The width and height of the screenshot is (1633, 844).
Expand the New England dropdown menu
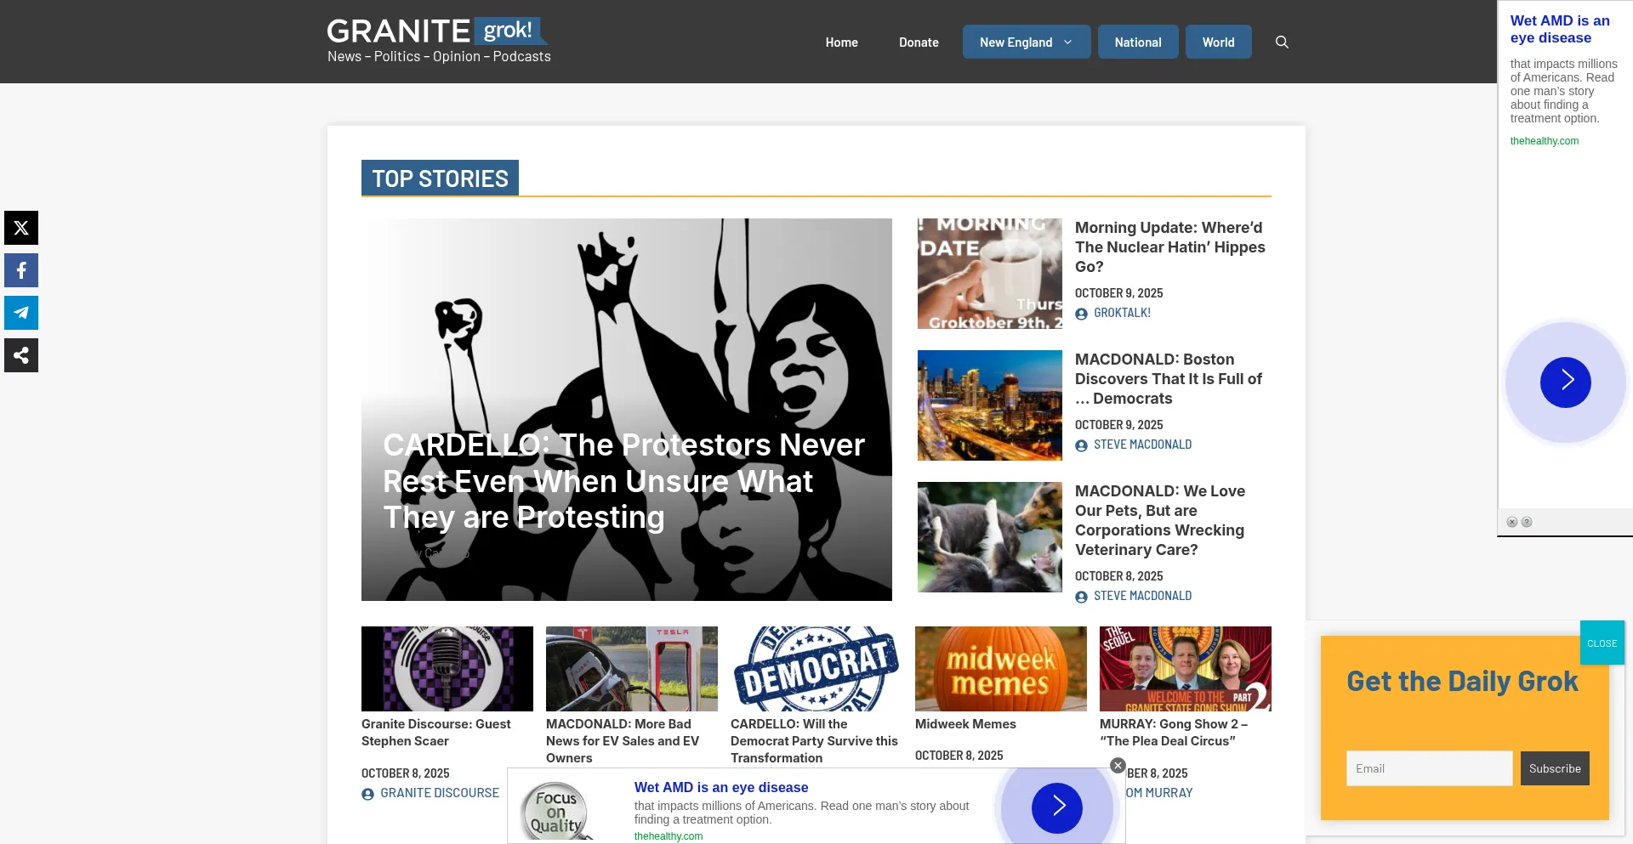tap(1027, 42)
